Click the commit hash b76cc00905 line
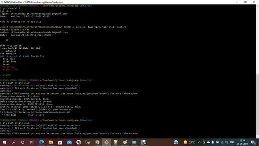This screenshot has height=146, width=259. pos(63,27)
